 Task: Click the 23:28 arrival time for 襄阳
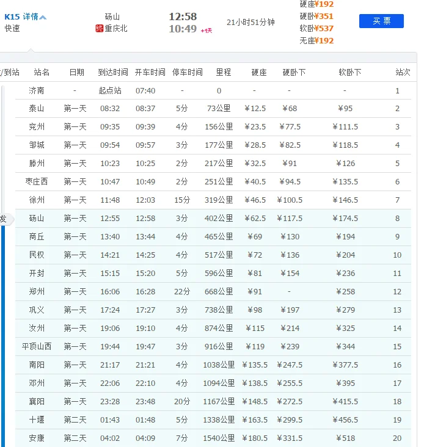pyautogui.click(x=110, y=401)
